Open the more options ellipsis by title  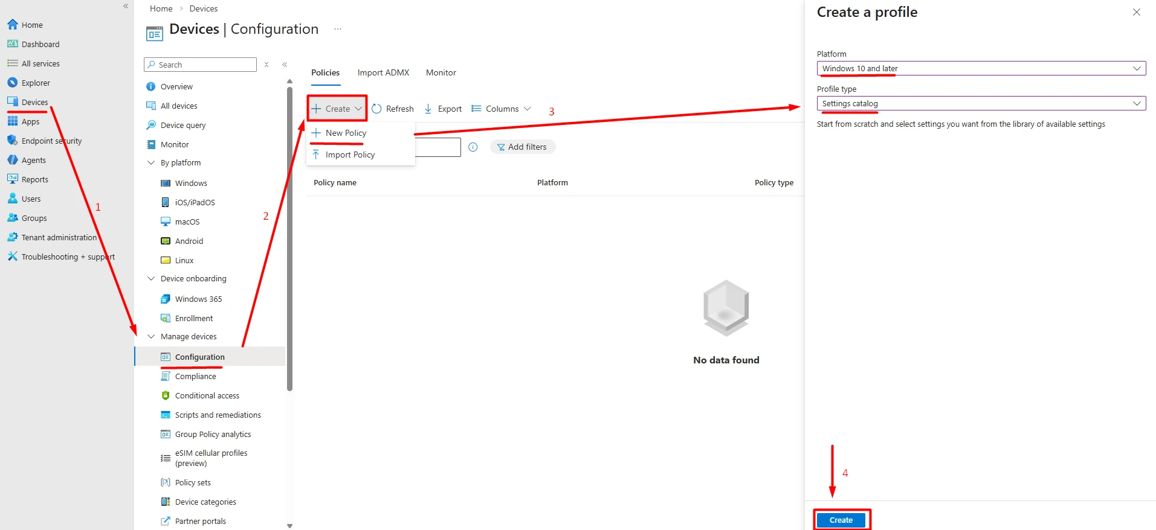[338, 29]
